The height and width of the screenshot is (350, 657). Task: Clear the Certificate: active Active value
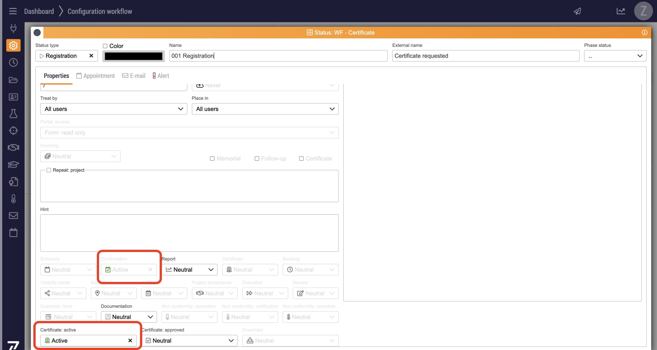tap(130, 340)
